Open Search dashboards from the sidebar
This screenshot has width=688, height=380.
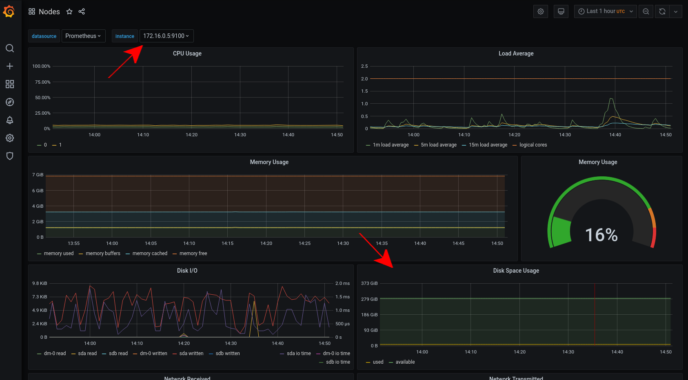10,48
